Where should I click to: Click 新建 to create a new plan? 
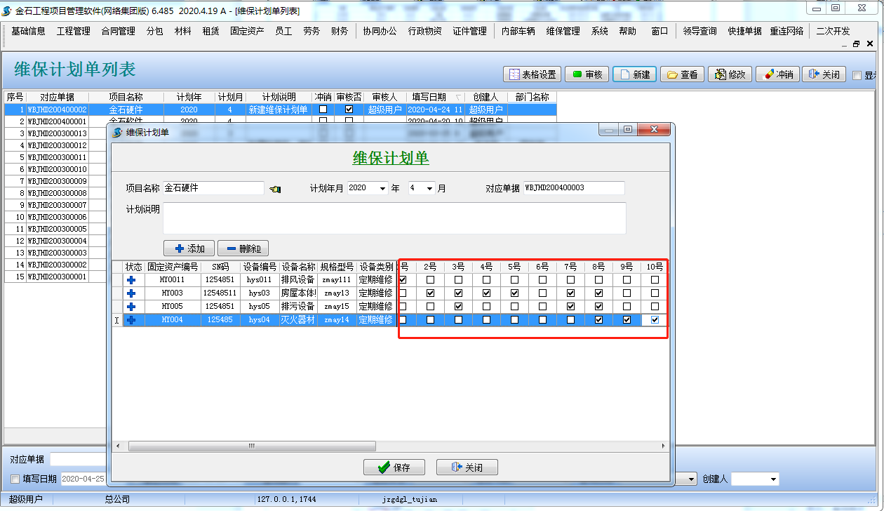click(x=634, y=74)
